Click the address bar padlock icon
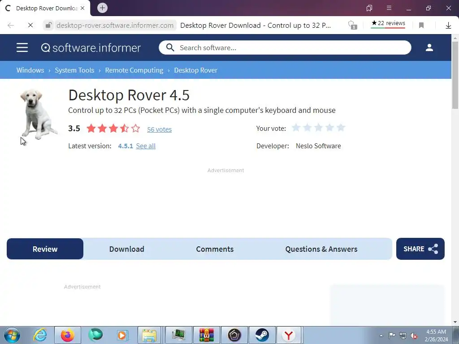The width and height of the screenshot is (459, 344). pyautogui.click(x=48, y=25)
